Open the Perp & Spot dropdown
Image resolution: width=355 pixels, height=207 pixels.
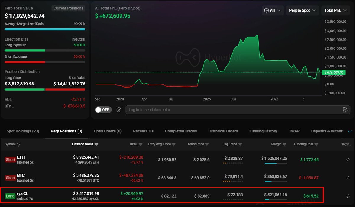303,10
